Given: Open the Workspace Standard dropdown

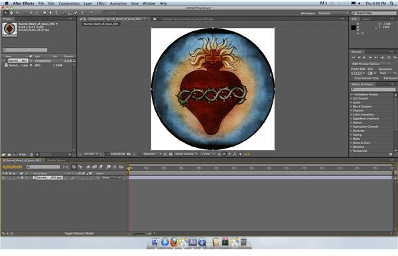Looking at the screenshot, I should pyautogui.click(x=333, y=13).
